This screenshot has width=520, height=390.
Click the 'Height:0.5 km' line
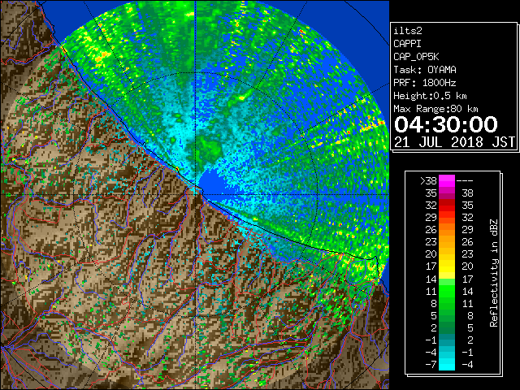[x=430, y=96]
